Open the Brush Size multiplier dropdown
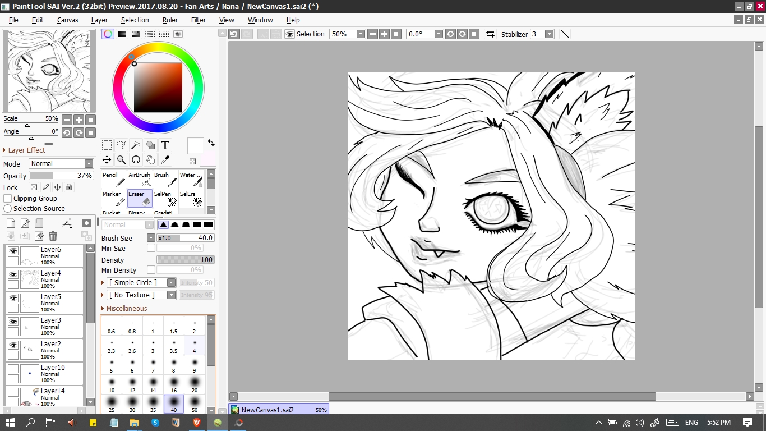This screenshot has height=431, width=766. (151, 237)
